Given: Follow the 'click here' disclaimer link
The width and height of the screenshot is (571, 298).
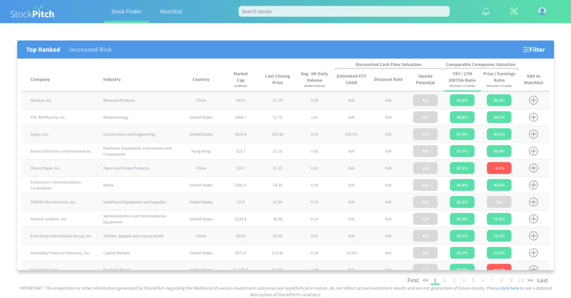Looking at the screenshot, I should click(508, 289).
